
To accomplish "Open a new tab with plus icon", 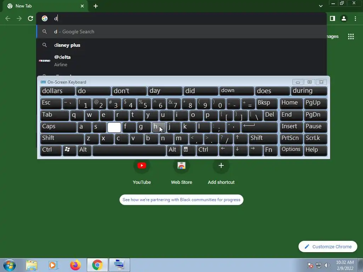I will click(x=96, y=6).
